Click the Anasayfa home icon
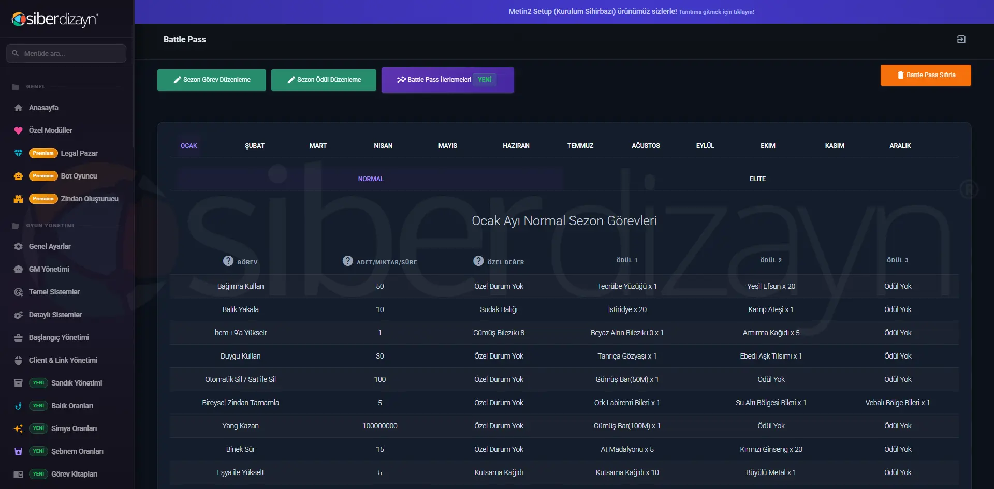Screen dimensions: 994x489 coord(18,108)
